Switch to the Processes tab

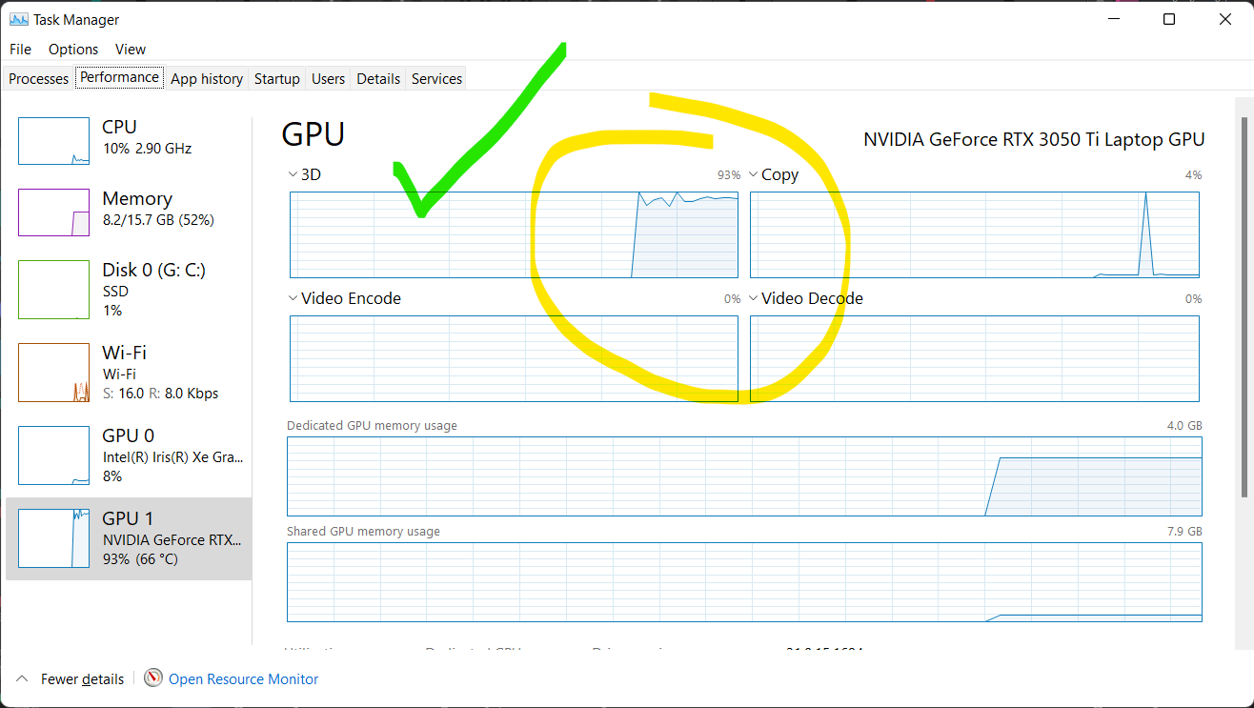[39, 79]
